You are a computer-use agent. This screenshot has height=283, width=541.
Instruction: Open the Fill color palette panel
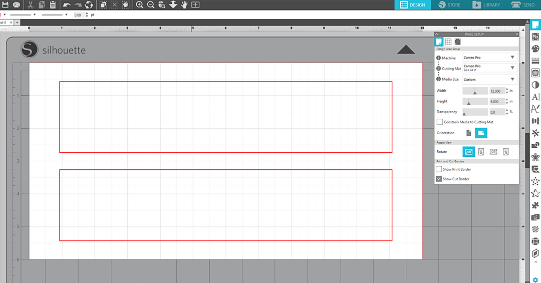[x=535, y=49]
